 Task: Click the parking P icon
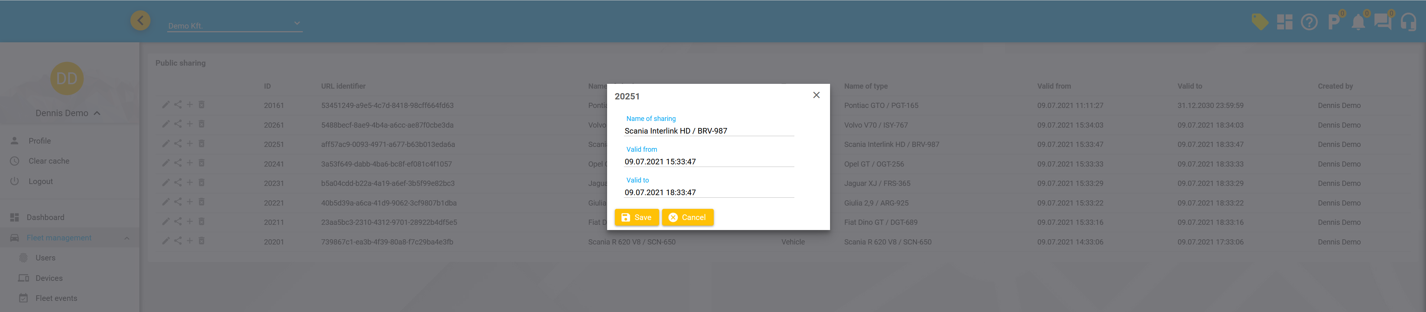pyautogui.click(x=1333, y=22)
